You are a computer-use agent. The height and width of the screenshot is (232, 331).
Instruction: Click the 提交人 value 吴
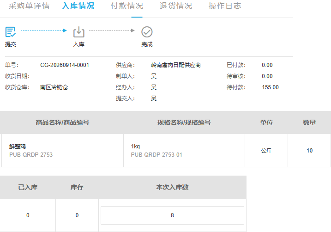point(154,98)
